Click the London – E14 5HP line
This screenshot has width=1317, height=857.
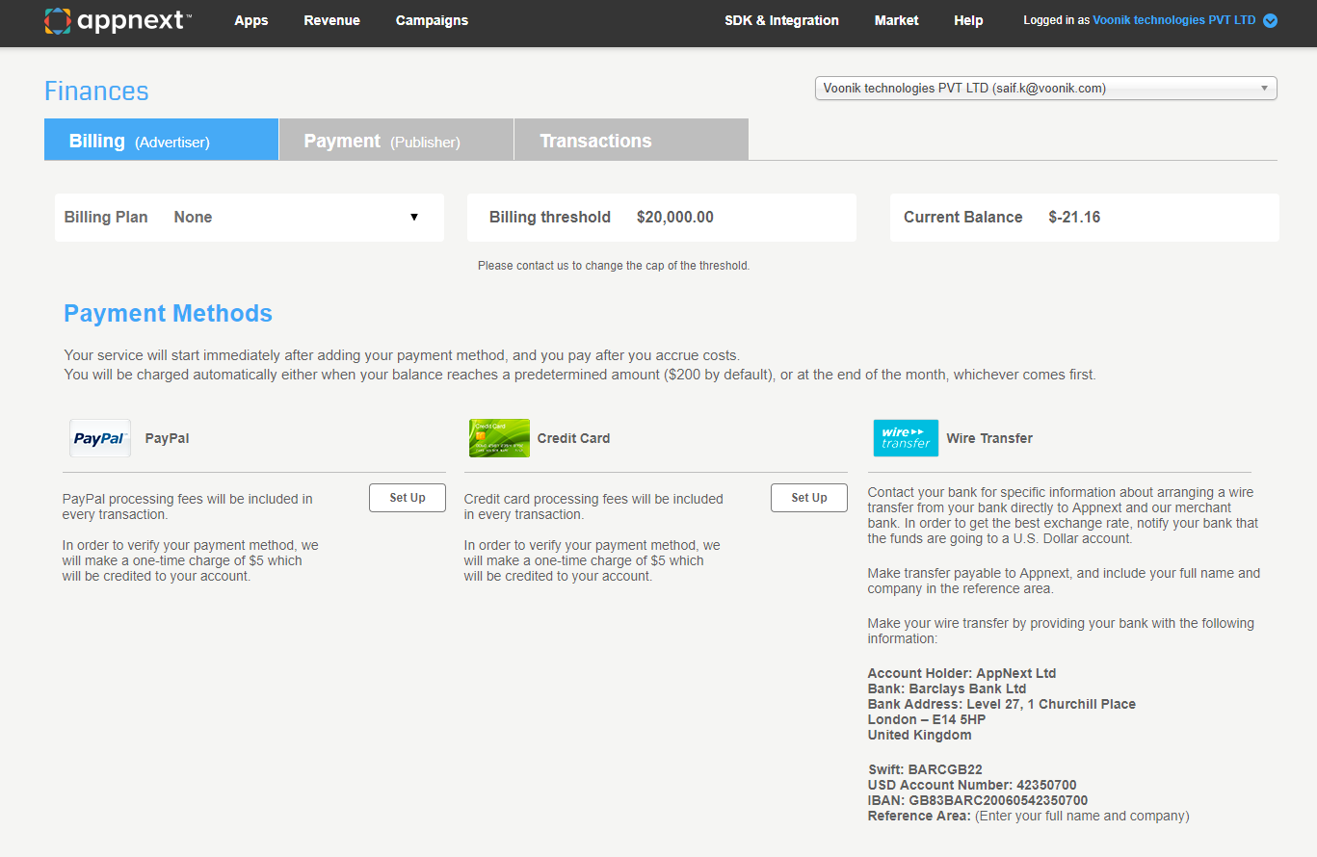(927, 719)
